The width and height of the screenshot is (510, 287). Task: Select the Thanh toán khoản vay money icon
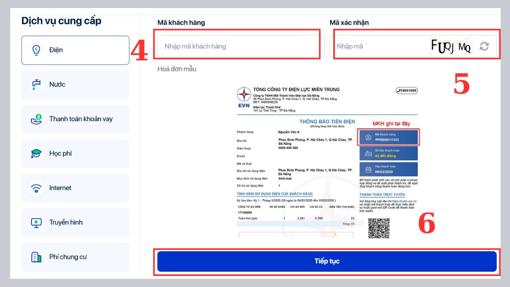[37, 119]
